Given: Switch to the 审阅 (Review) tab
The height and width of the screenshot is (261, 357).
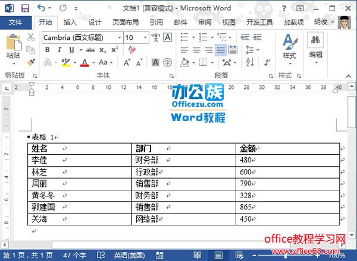Looking at the screenshot, I should pyautogui.click(x=205, y=22).
